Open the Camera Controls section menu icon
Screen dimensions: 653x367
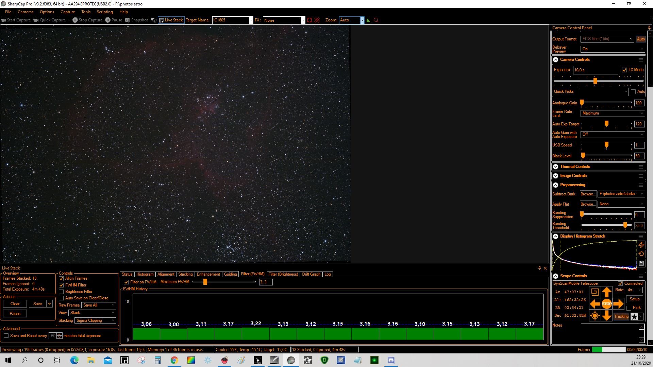[x=641, y=60]
